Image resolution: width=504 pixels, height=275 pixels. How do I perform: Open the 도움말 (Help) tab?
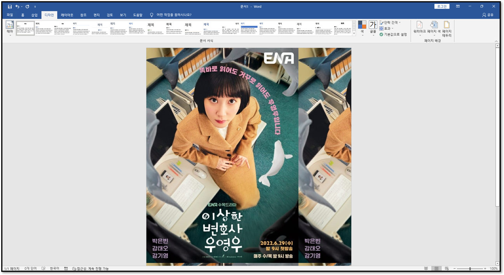[x=138, y=15]
